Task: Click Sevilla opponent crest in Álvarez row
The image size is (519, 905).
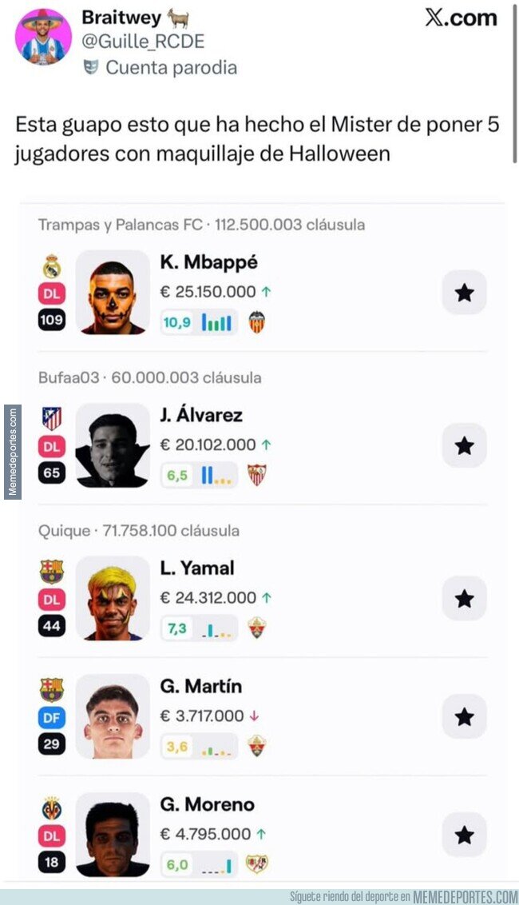Action: click(256, 475)
